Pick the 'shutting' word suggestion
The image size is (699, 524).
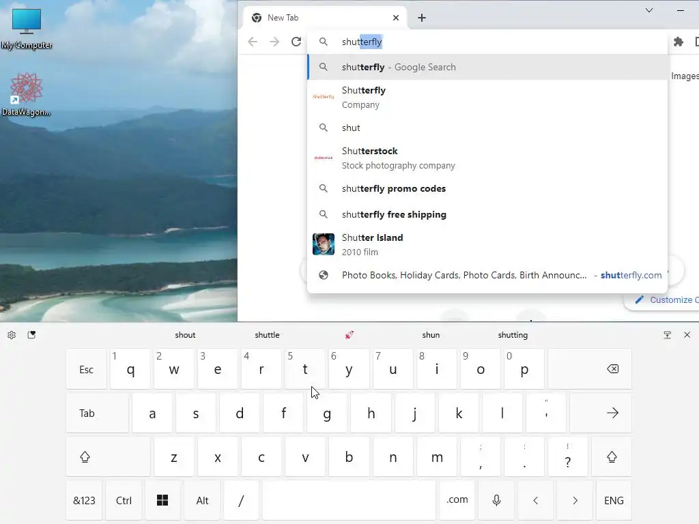tap(513, 335)
